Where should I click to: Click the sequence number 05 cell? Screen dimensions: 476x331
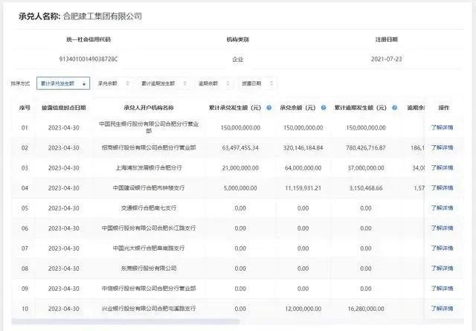[25, 208]
